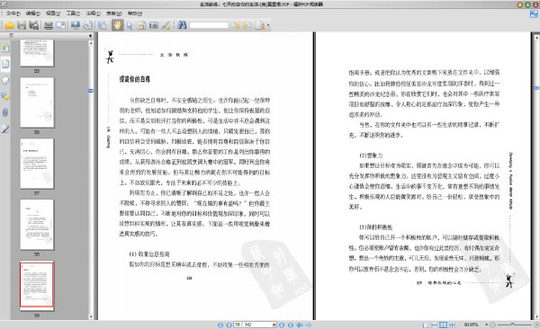Open the Signatures pen panel in the sidebar
Image resolution: width=540 pixels, height=329 pixels.
pyautogui.click(x=4, y=129)
